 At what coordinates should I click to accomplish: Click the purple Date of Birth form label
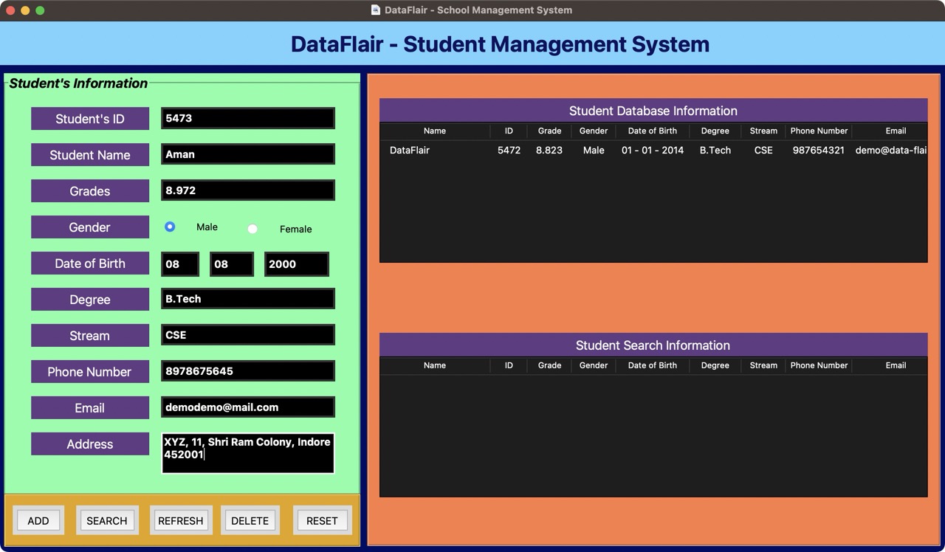(x=90, y=263)
